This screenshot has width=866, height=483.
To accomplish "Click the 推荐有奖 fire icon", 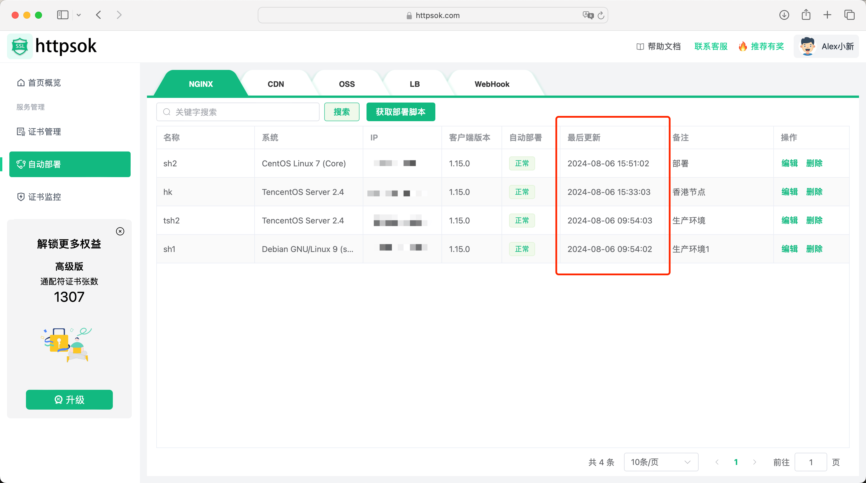I will coord(743,46).
